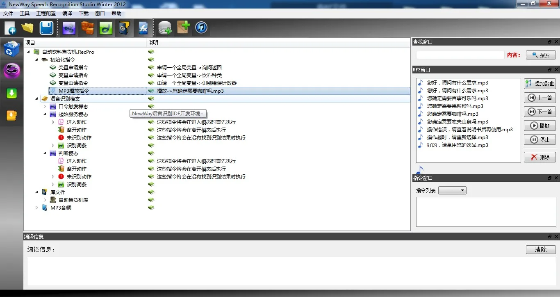
Task: Click the green download arrow sidebar icon
Action: click(11, 94)
